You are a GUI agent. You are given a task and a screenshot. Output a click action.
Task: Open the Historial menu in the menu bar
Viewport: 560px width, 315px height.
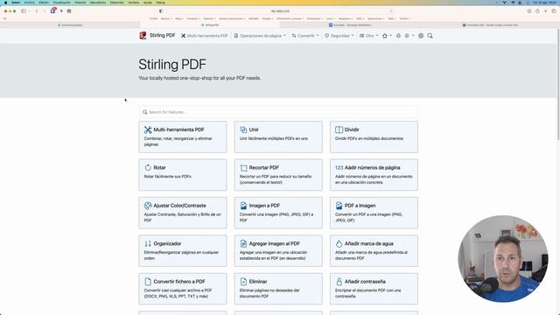coord(80,3)
